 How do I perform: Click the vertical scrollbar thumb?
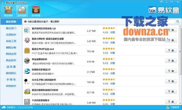180,51
